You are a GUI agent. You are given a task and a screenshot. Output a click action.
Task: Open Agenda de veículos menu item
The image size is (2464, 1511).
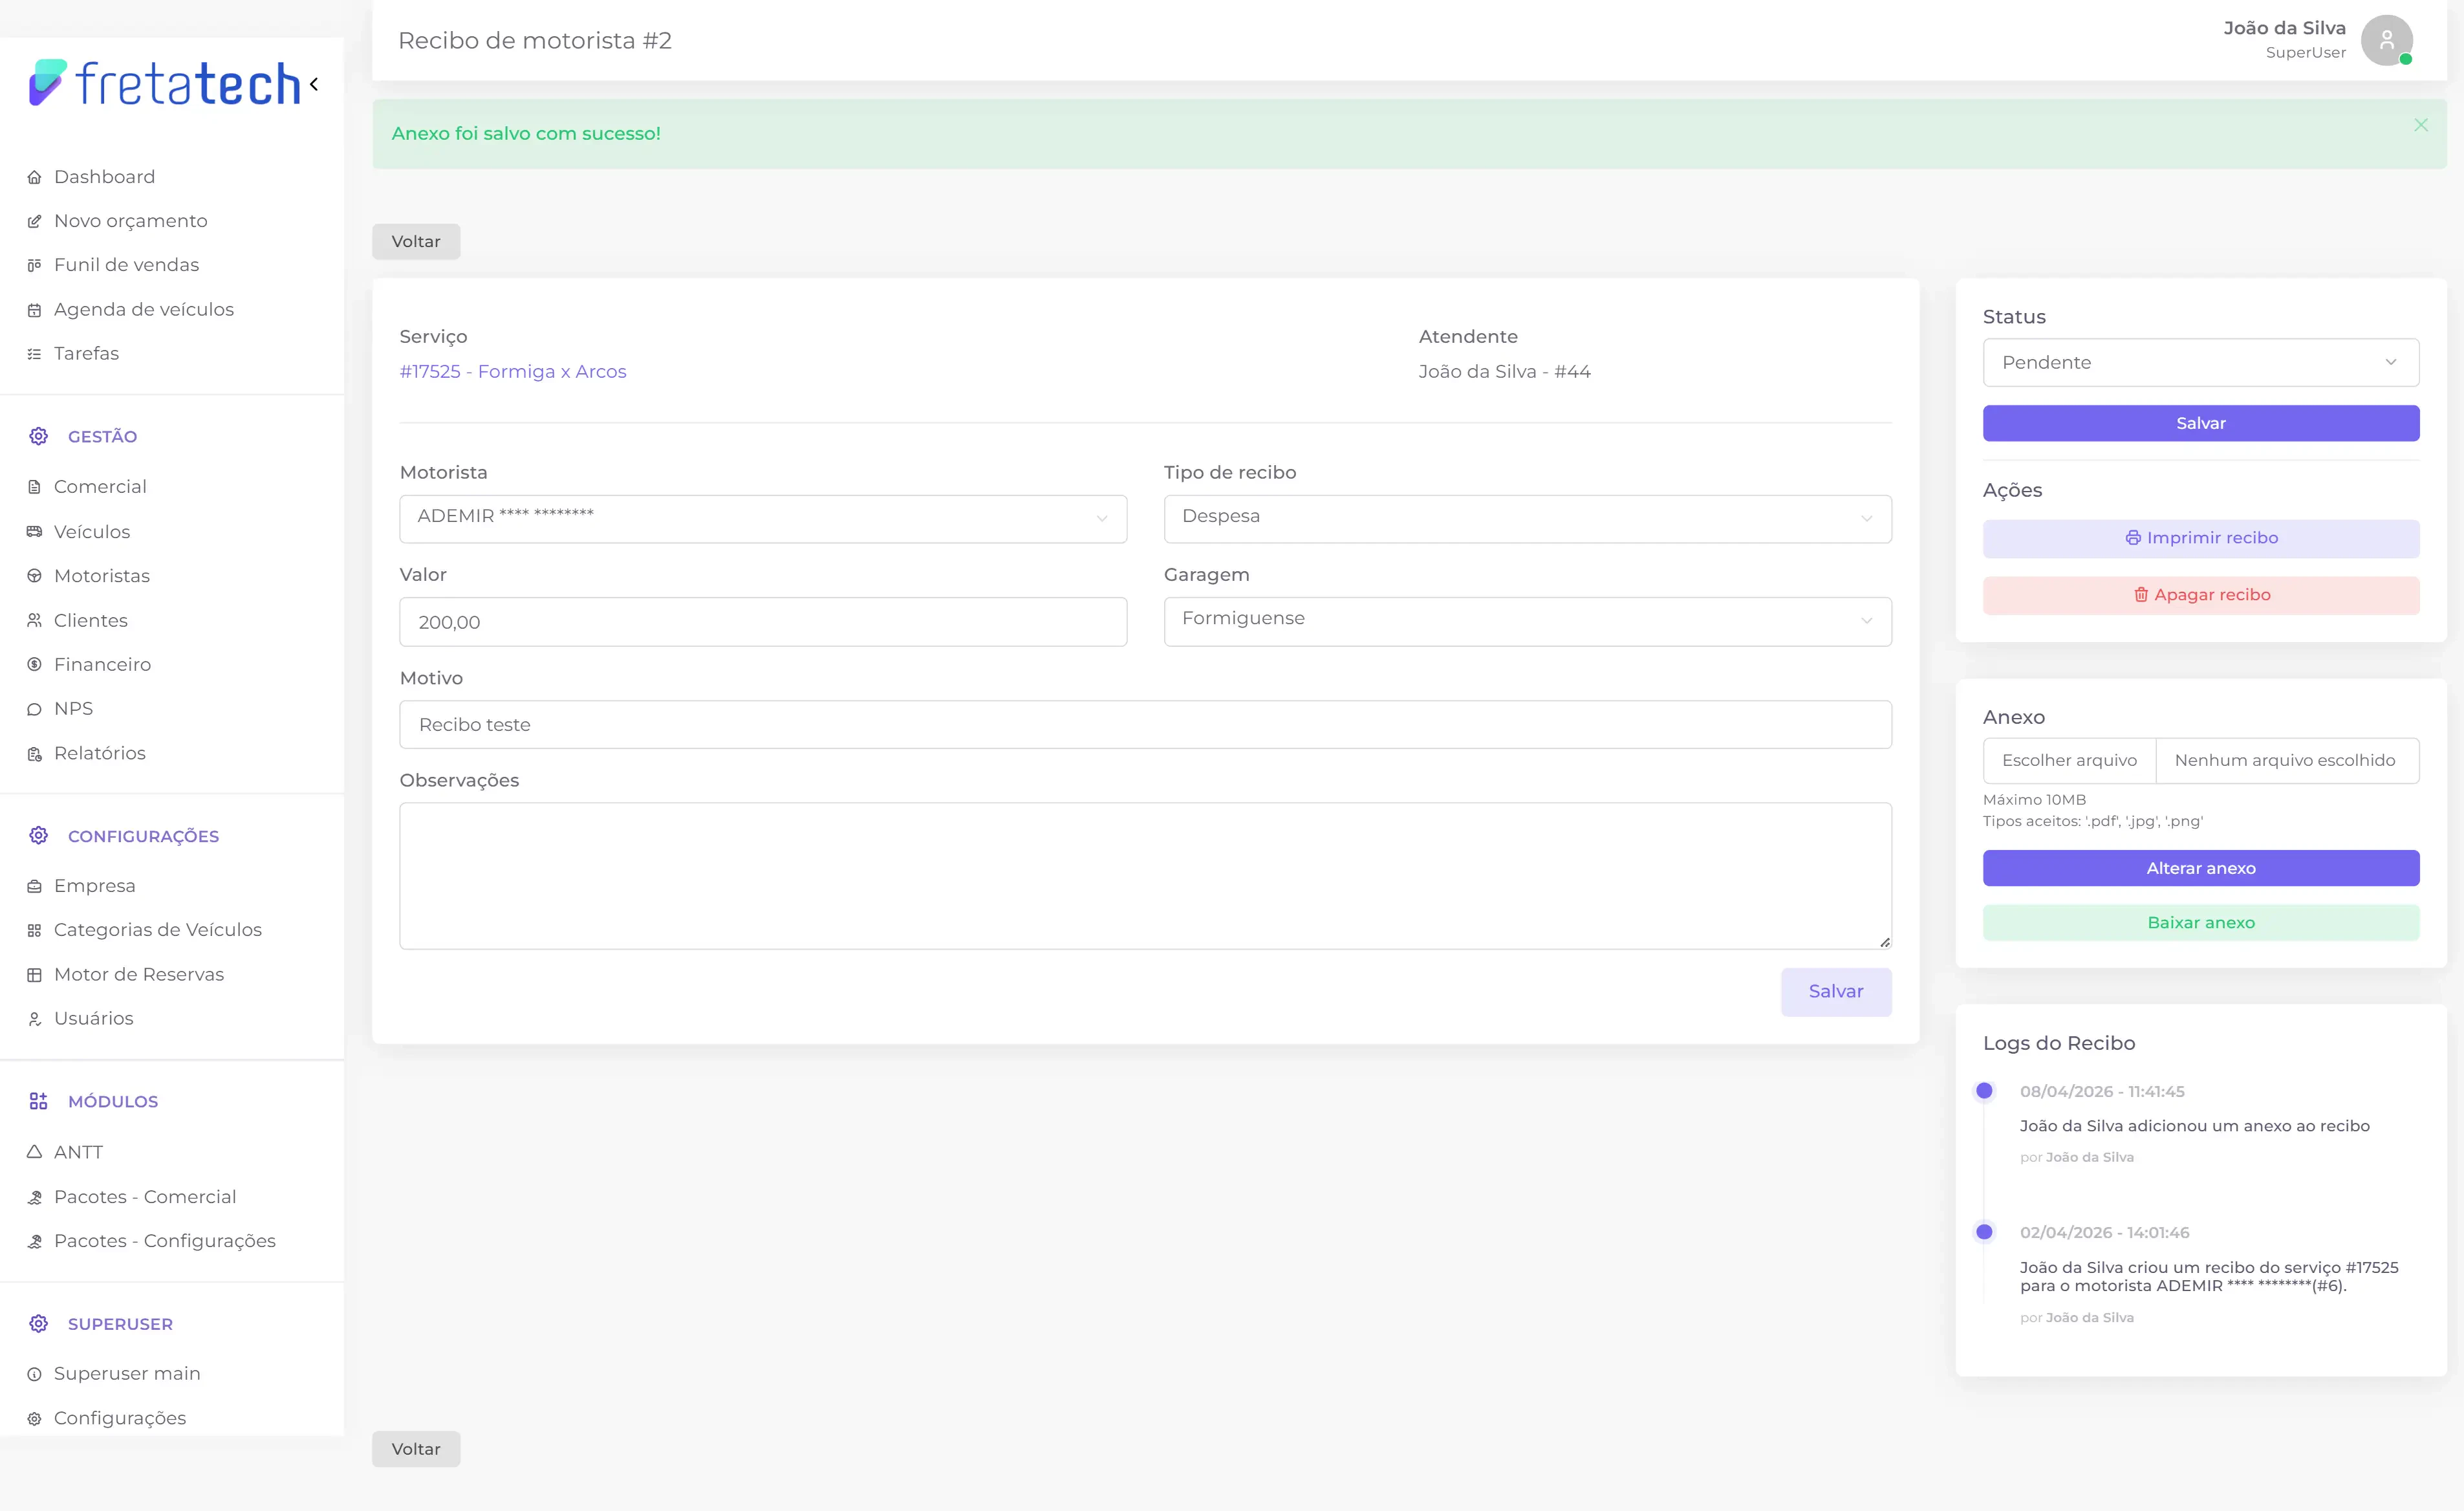point(144,310)
